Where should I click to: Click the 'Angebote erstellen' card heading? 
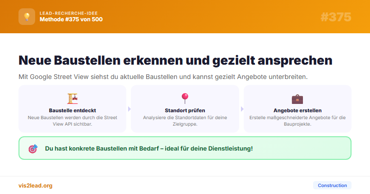click(x=297, y=110)
